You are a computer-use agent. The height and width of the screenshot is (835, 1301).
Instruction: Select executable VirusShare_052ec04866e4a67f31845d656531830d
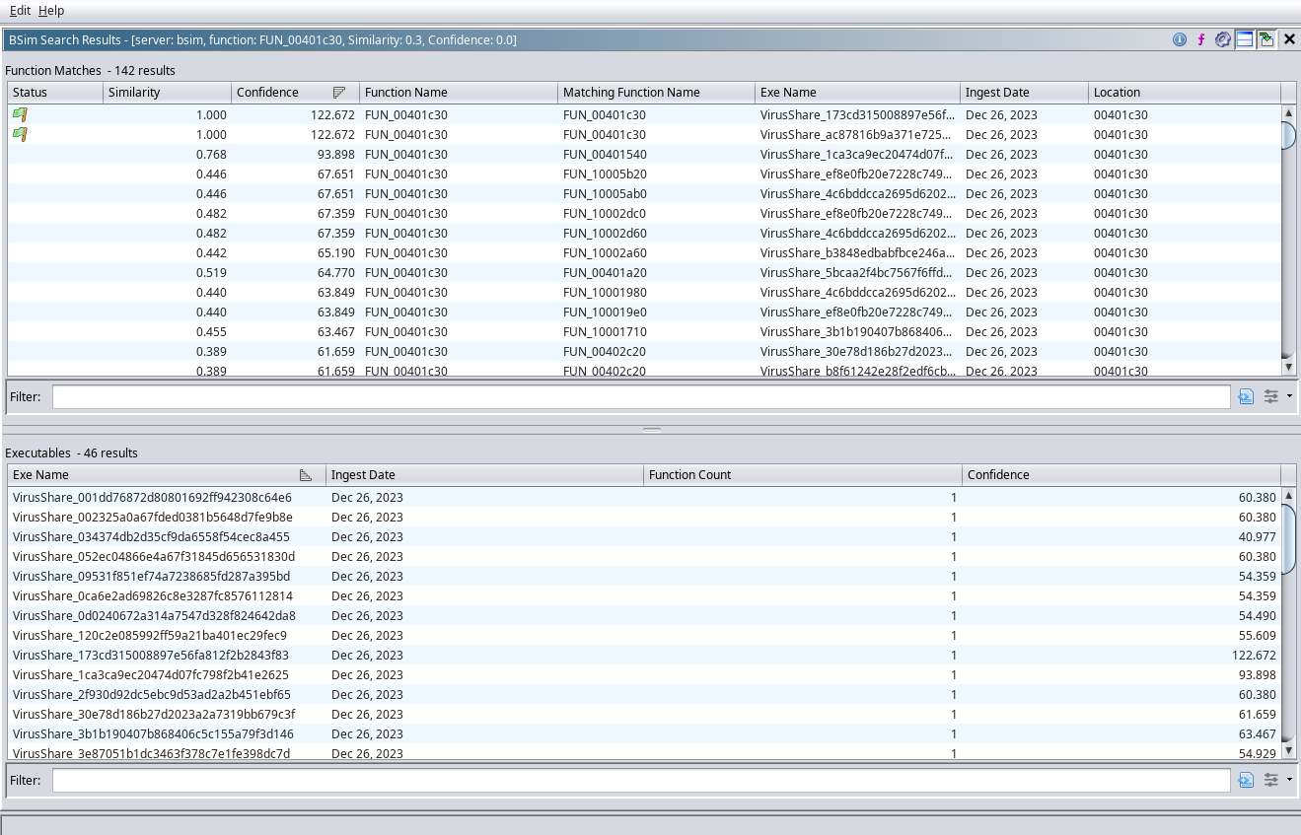(154, 556)
